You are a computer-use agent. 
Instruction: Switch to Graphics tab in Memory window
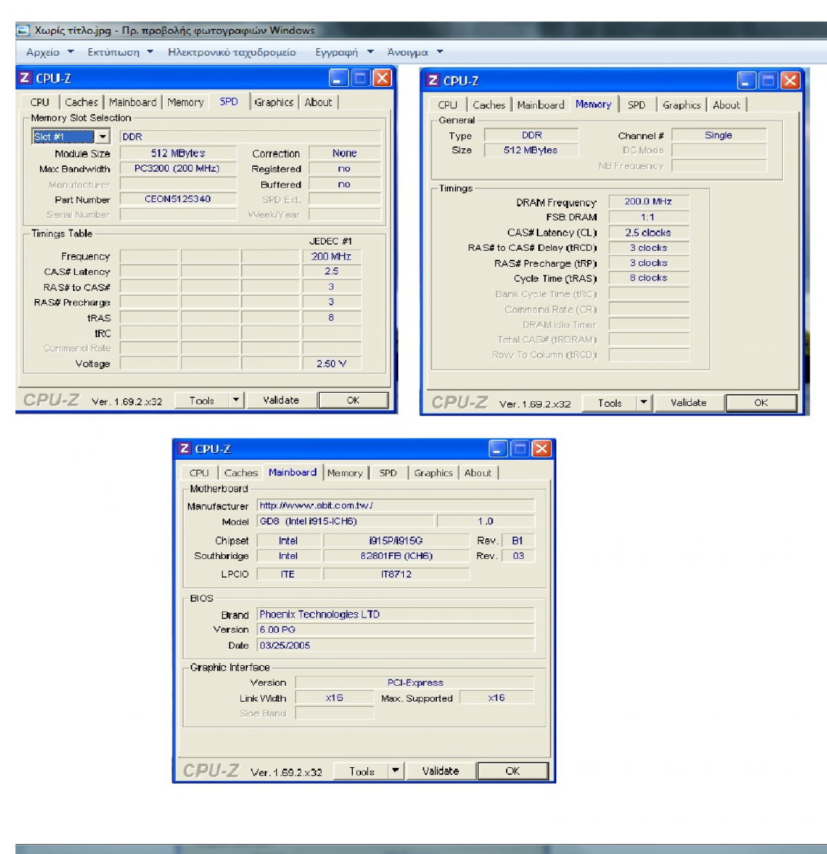682,105
